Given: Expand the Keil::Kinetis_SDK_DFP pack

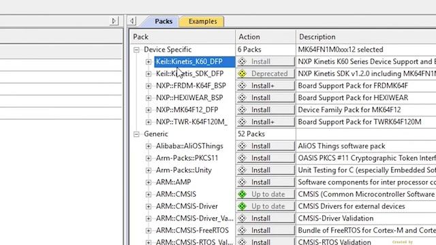Looking at the screenshot, I should click(149, 74).
